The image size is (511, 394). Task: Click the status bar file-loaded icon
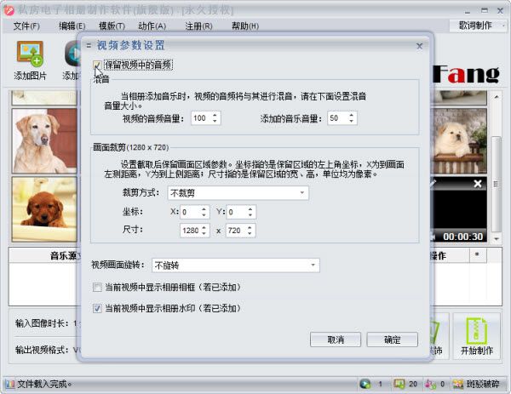9,385
